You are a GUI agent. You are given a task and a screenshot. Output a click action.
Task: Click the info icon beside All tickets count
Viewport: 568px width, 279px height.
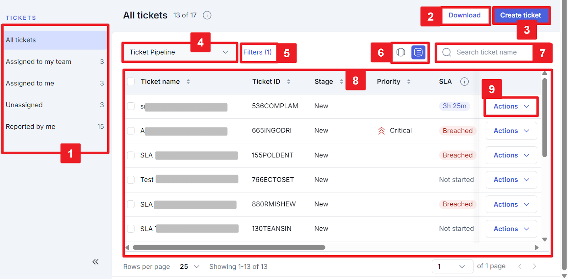(x=207, y=15)
